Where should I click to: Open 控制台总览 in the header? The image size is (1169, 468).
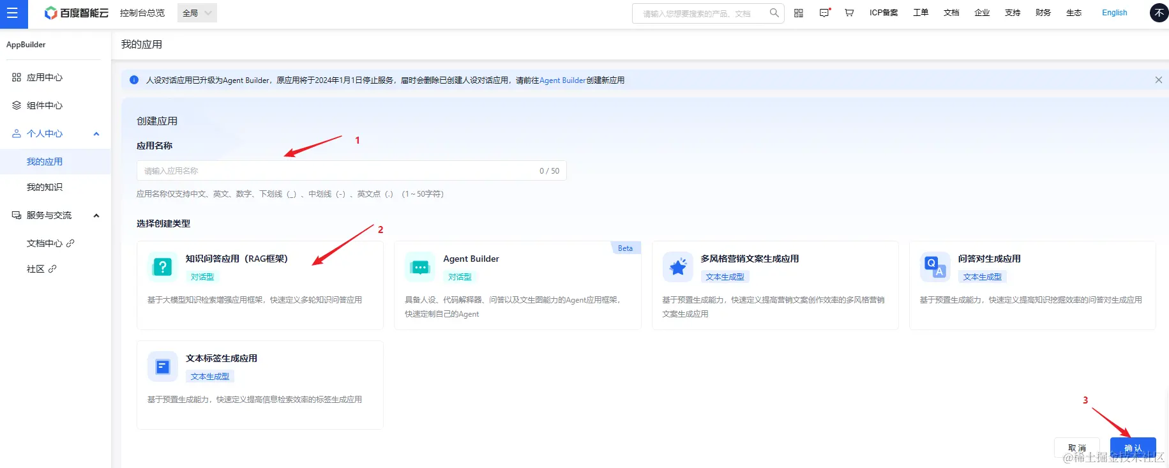(x=142, y=13)
